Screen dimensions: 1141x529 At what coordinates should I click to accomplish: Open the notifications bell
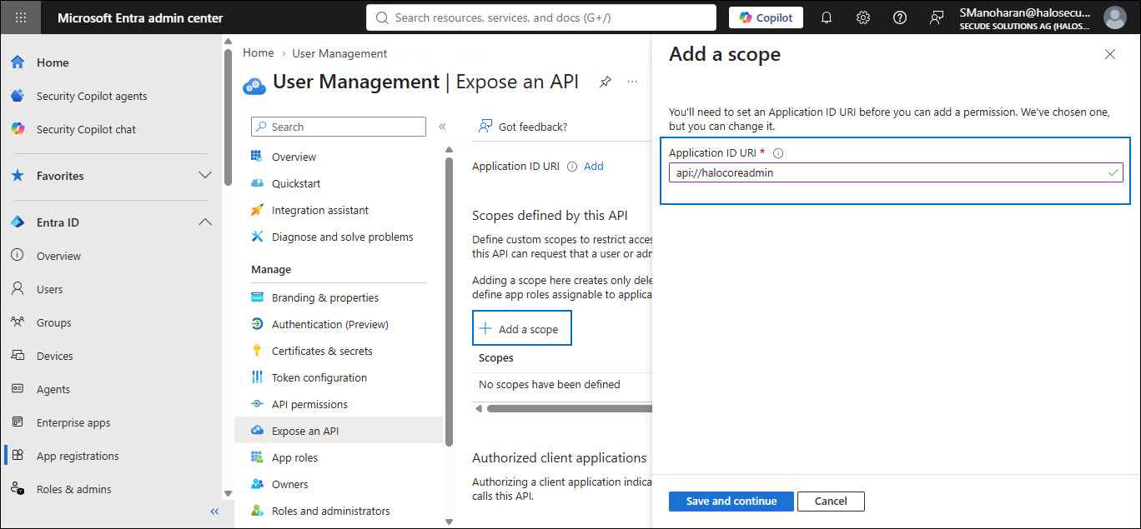pos(827,17)
